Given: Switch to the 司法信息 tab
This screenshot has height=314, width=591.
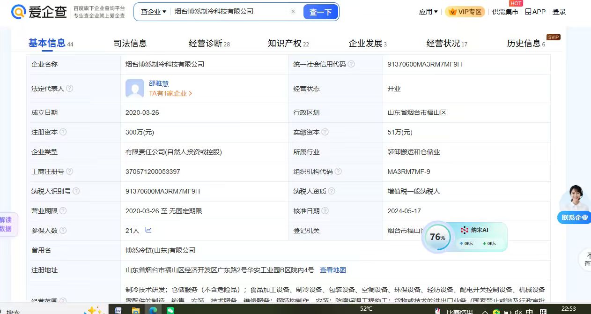Looking at the screenshot, I should point(130,44).
